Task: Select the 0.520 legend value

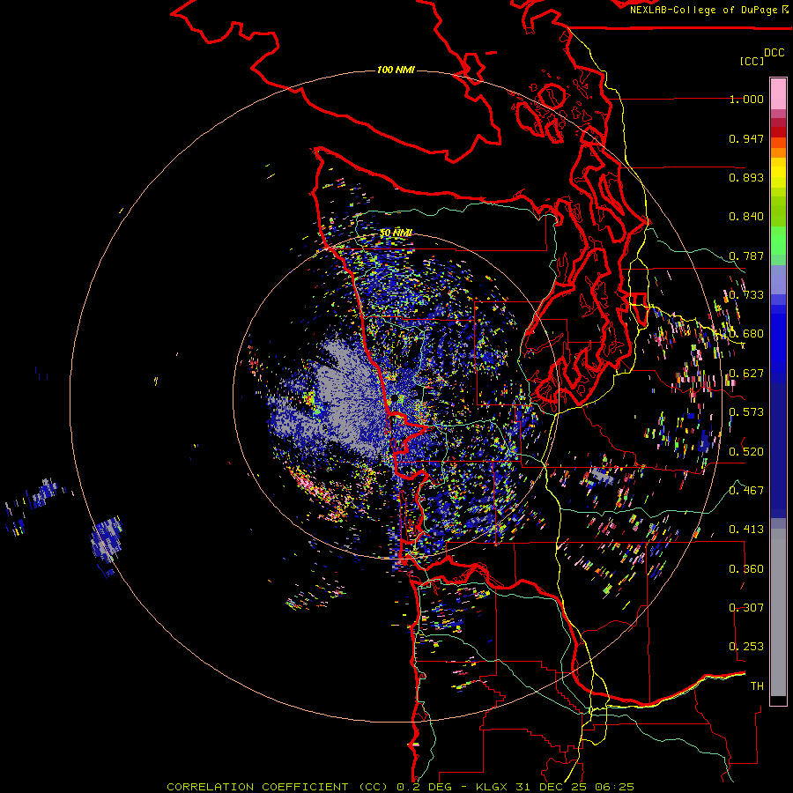Action: click(x=746, y=451)
